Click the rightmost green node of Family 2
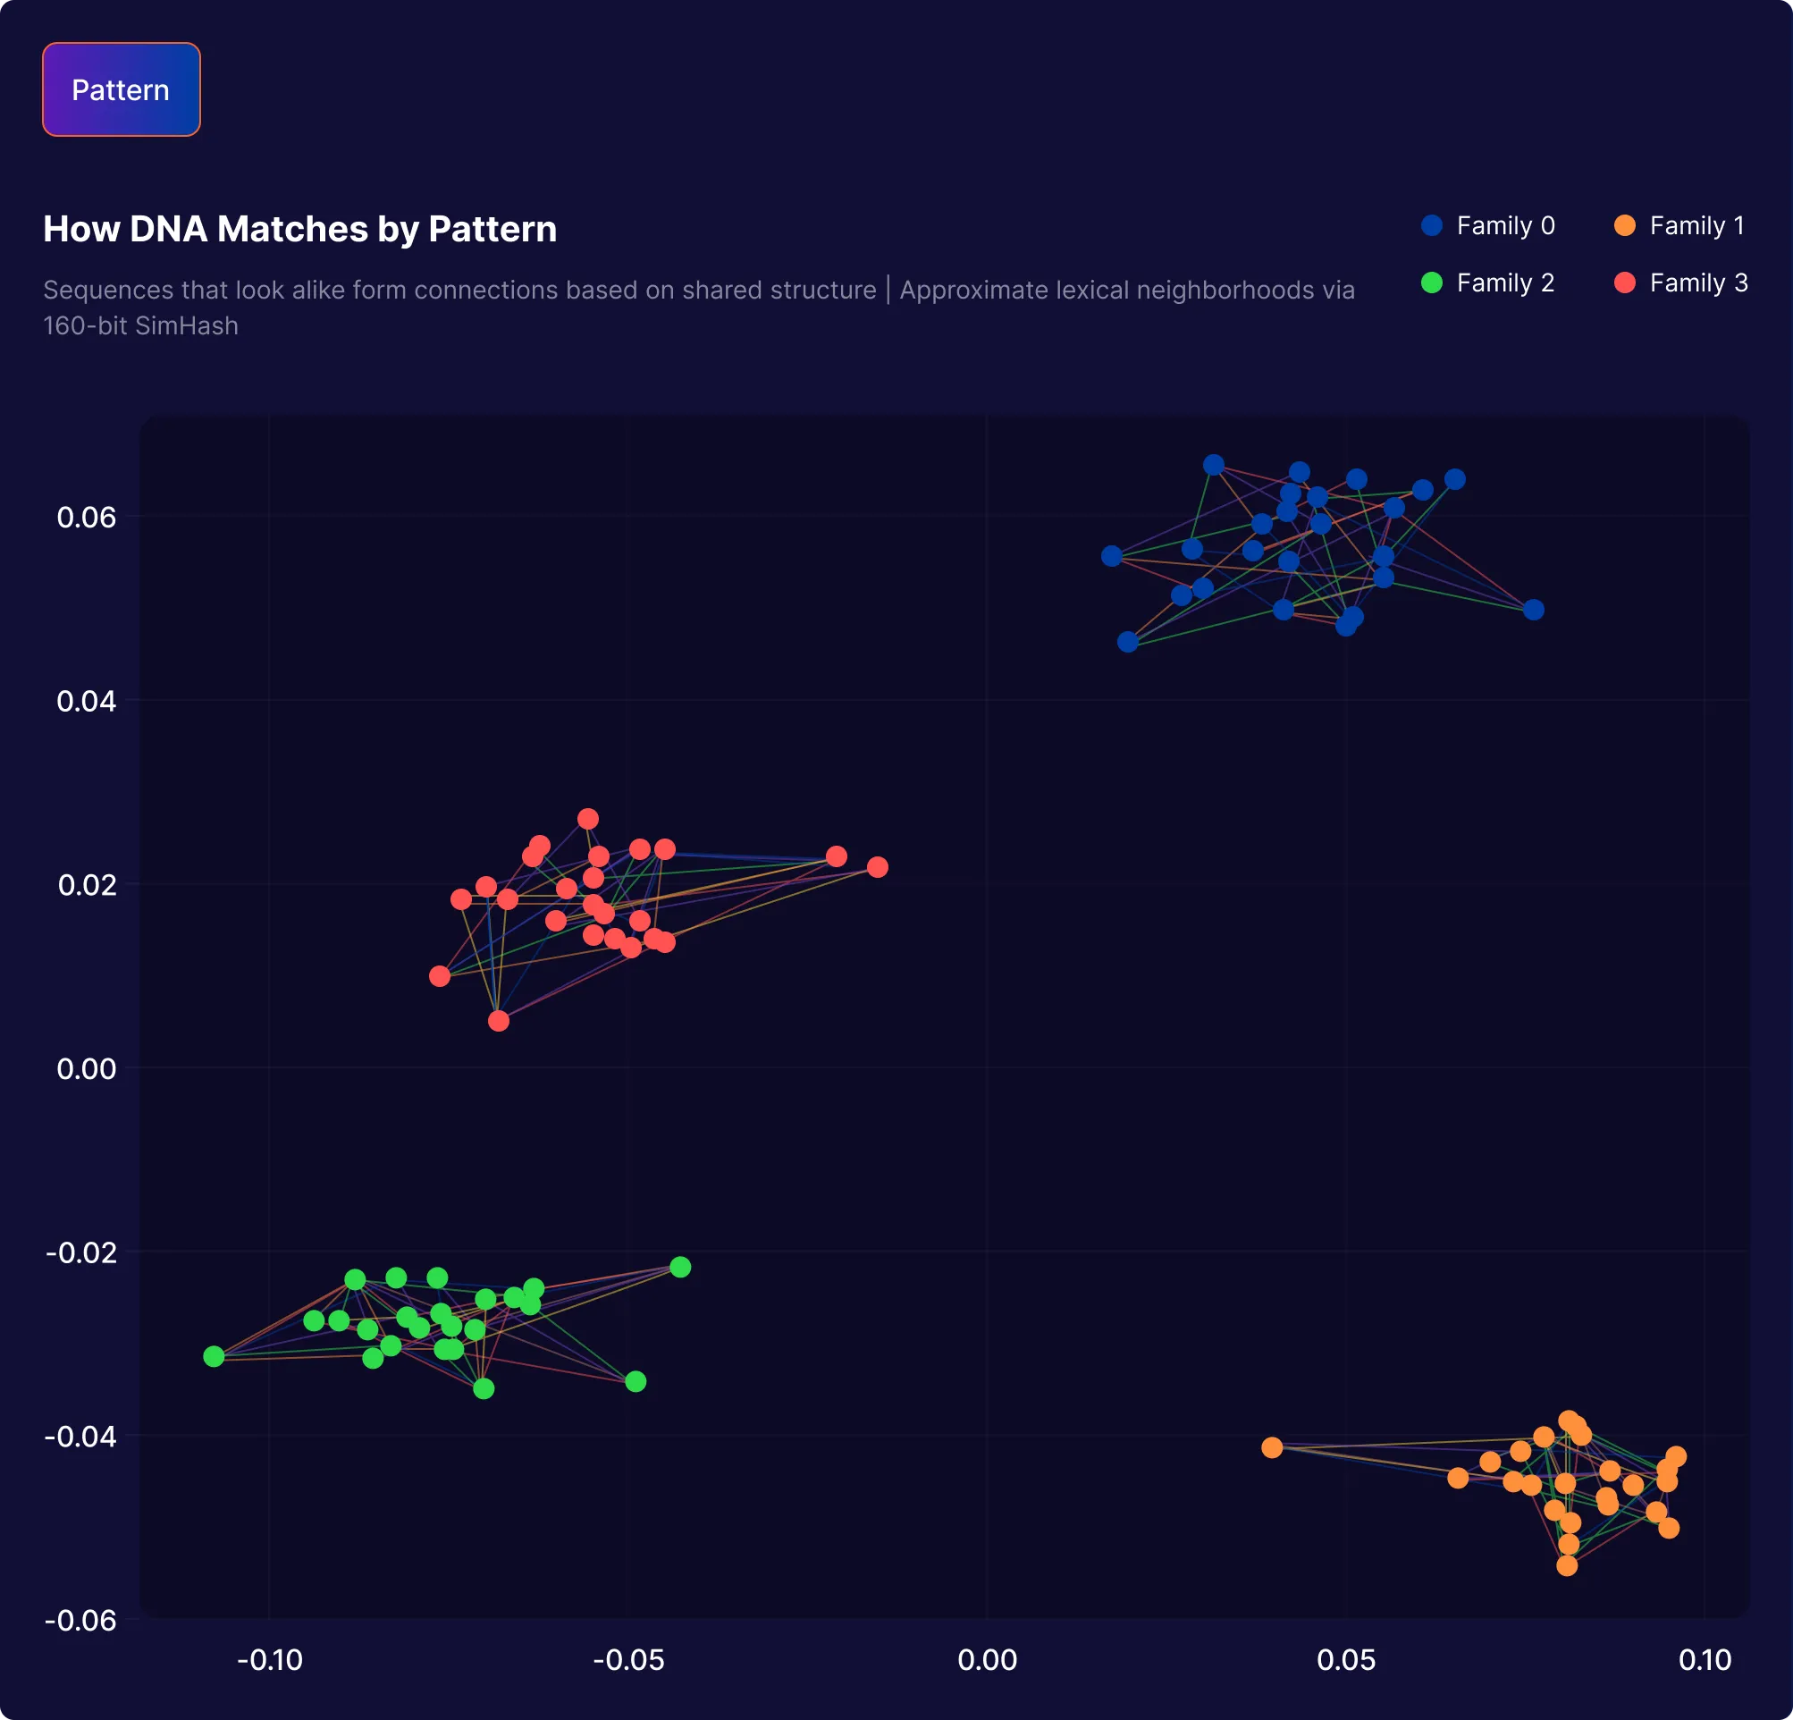1793x1720 pixels. 681,1265
